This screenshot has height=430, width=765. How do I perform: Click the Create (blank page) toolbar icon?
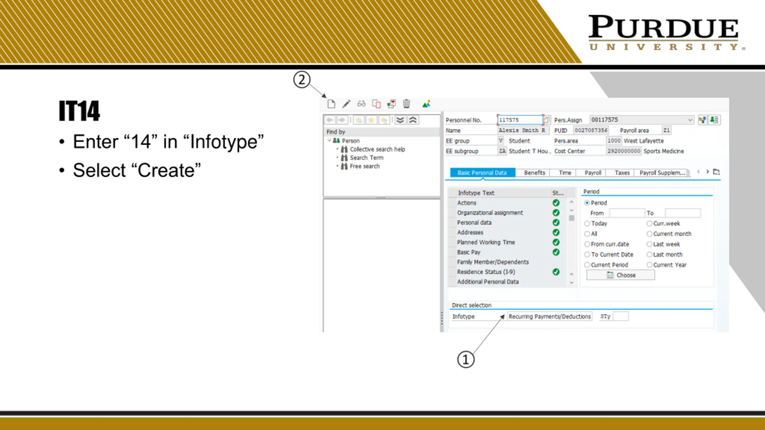click(x=331, y=104)
